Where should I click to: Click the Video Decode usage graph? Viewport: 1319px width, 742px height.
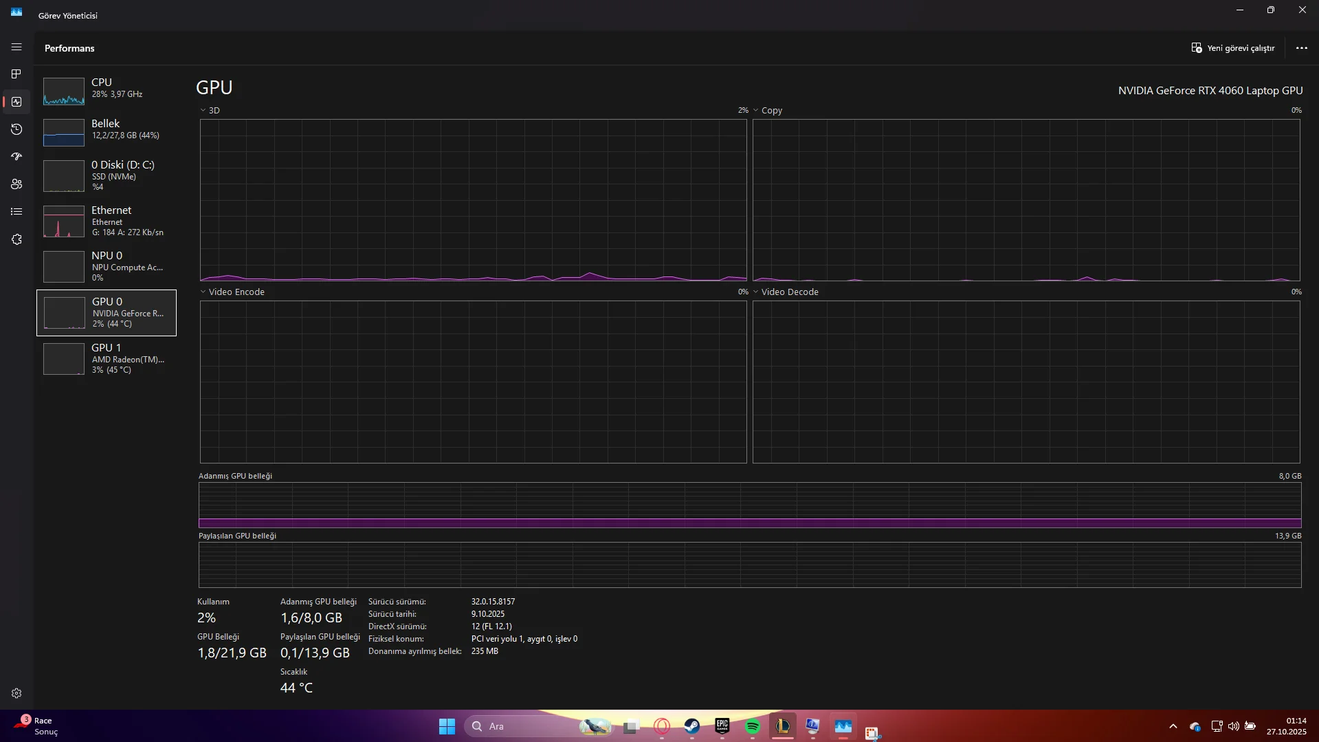(1026, 382)
